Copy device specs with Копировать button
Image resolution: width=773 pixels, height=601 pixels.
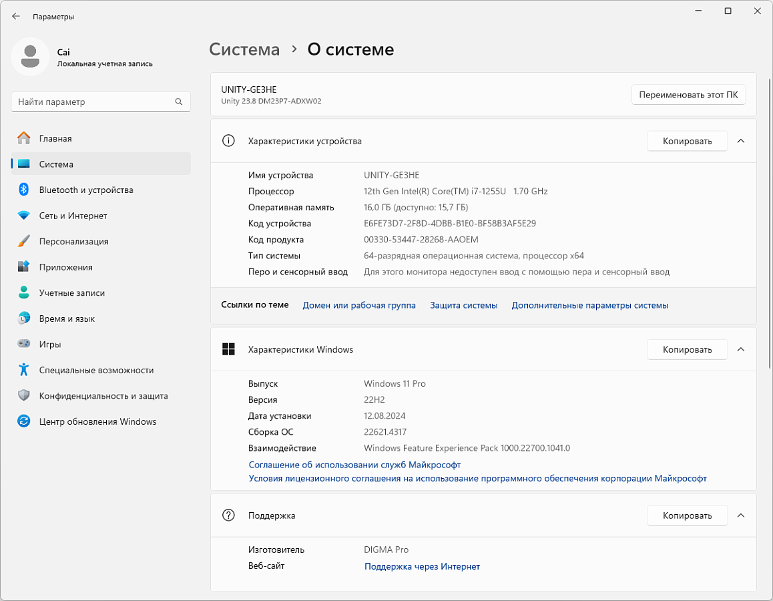pos(687,141)
